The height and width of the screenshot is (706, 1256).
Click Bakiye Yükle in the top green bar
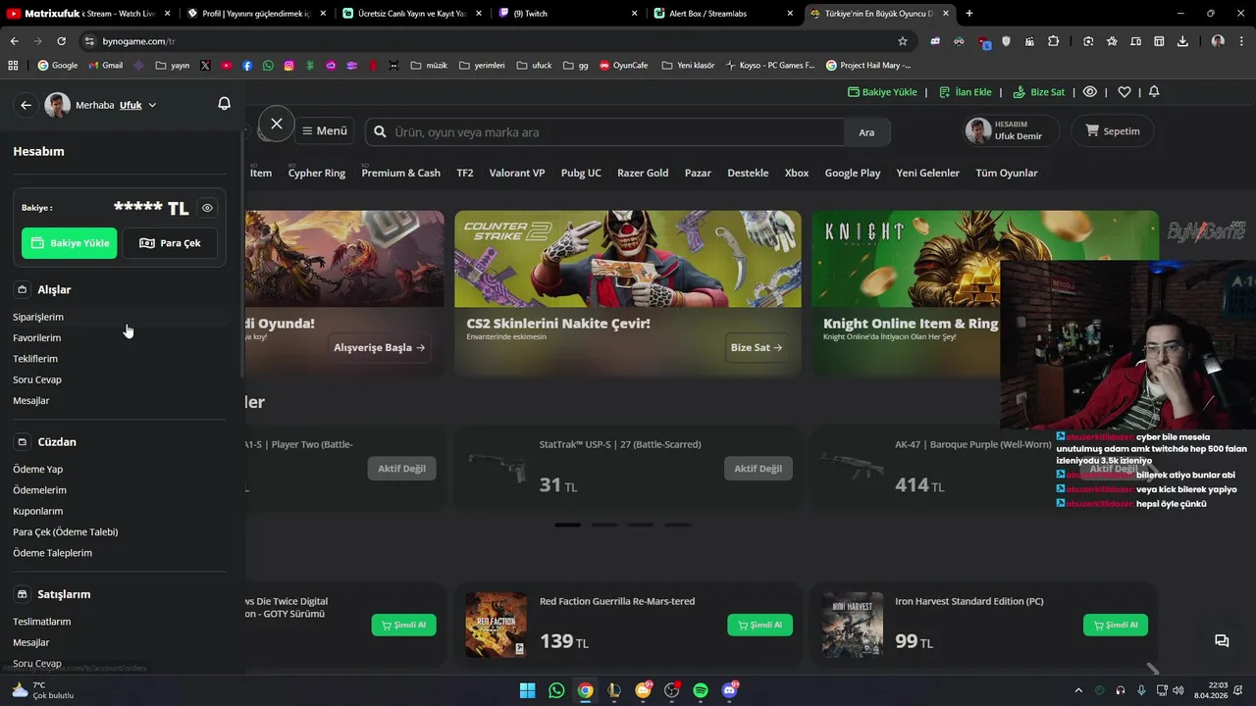(882, 91)
